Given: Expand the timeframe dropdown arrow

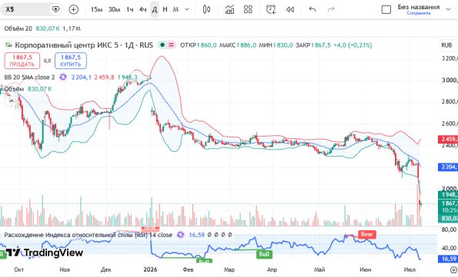Looking at the screenshot, I should [x=187, y=9].
